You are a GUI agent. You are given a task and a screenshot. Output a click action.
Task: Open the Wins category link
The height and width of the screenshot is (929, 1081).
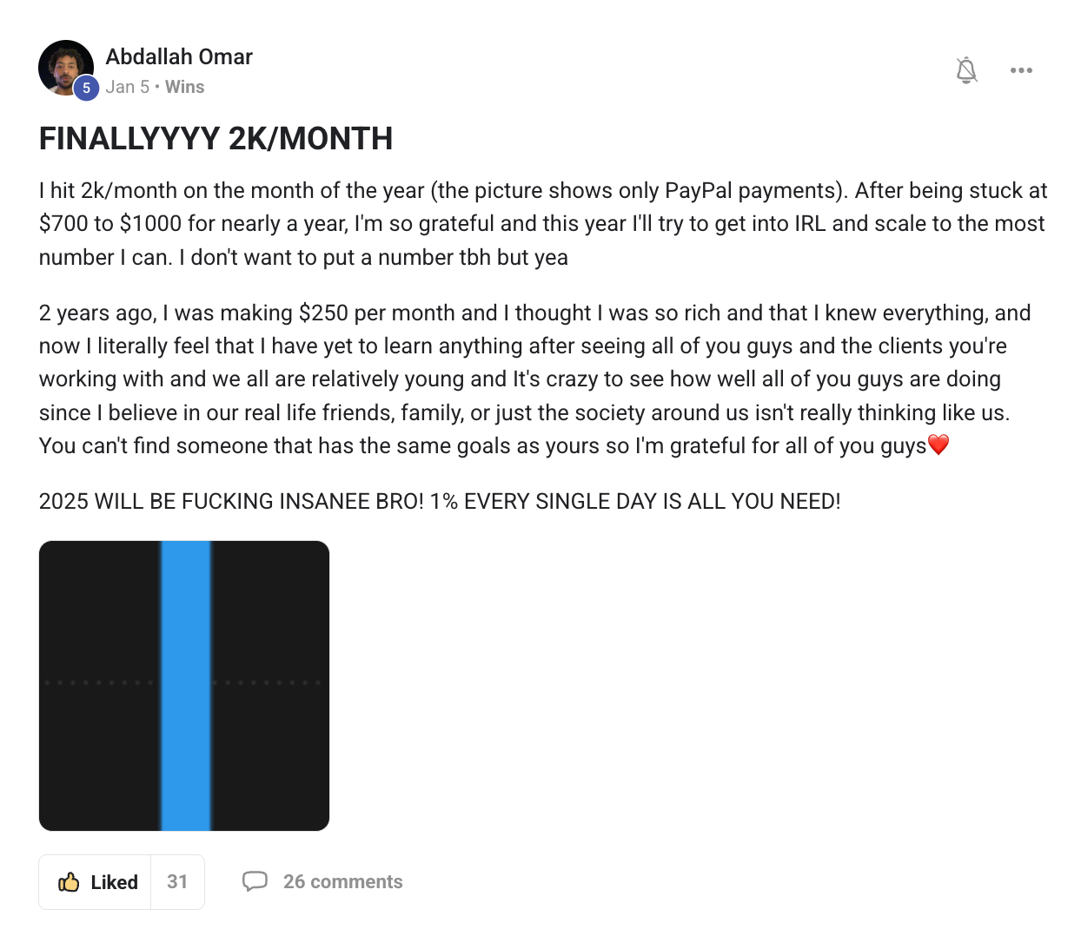coord(185,87)
